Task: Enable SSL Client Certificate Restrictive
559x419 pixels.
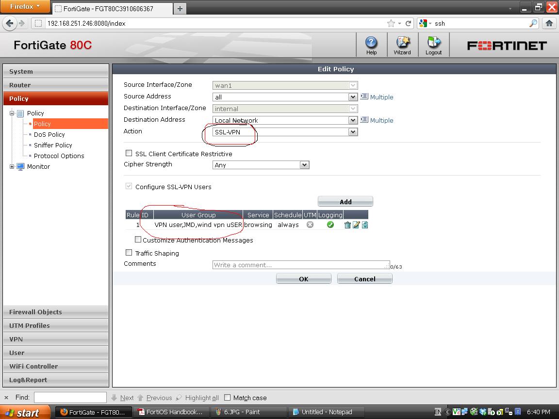Action: (x=129, y=153)
